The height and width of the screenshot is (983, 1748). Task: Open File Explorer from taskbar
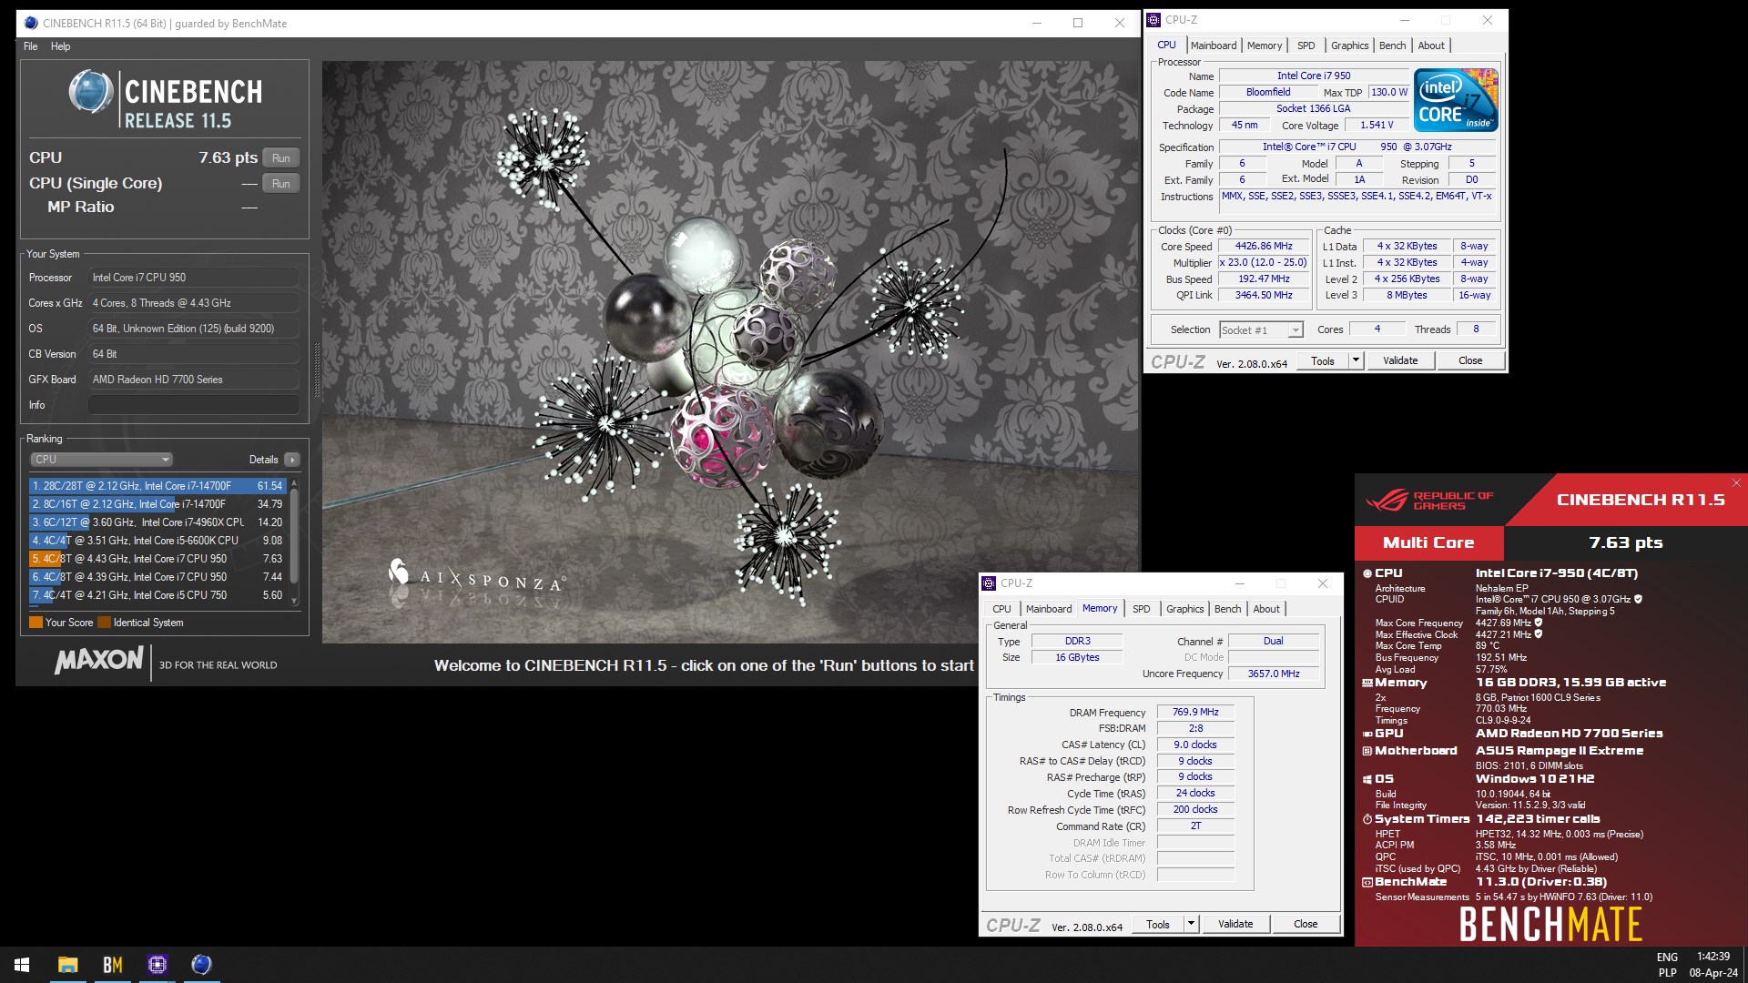67,964
